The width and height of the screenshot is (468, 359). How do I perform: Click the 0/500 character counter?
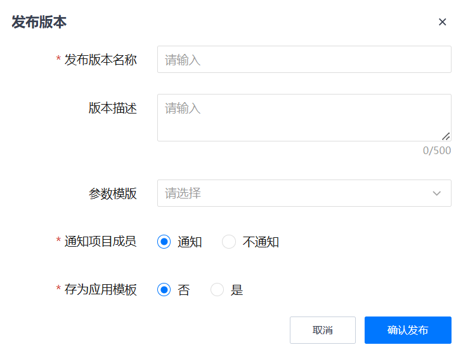[437, 150]
